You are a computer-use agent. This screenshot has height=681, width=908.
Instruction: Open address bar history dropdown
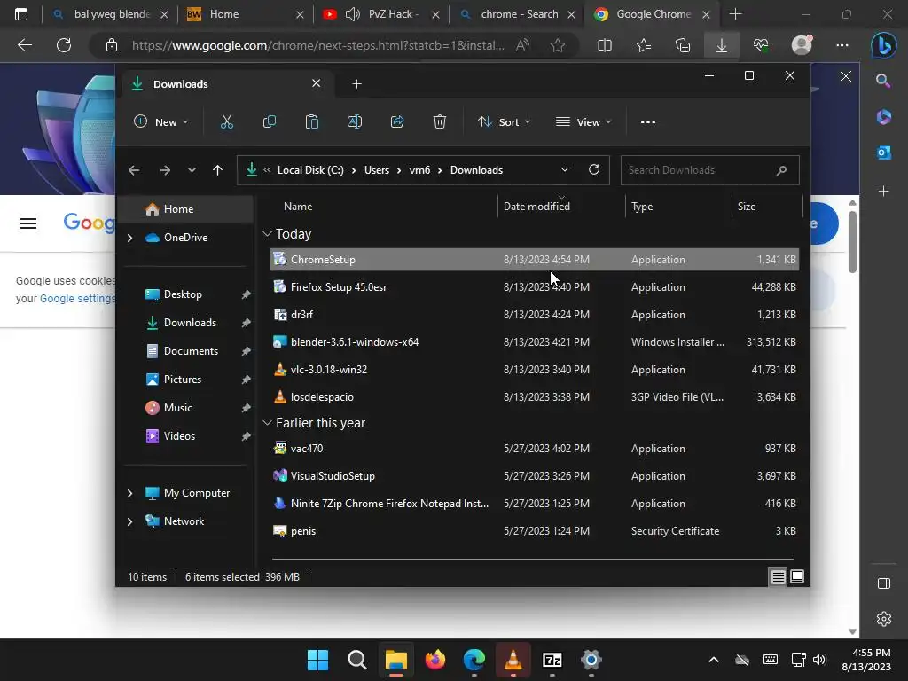point(565,169)
